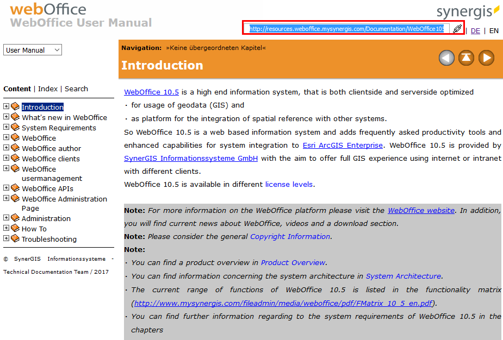
Task: Click the book icon next to Troubleshooting
Action: (14, 239)
